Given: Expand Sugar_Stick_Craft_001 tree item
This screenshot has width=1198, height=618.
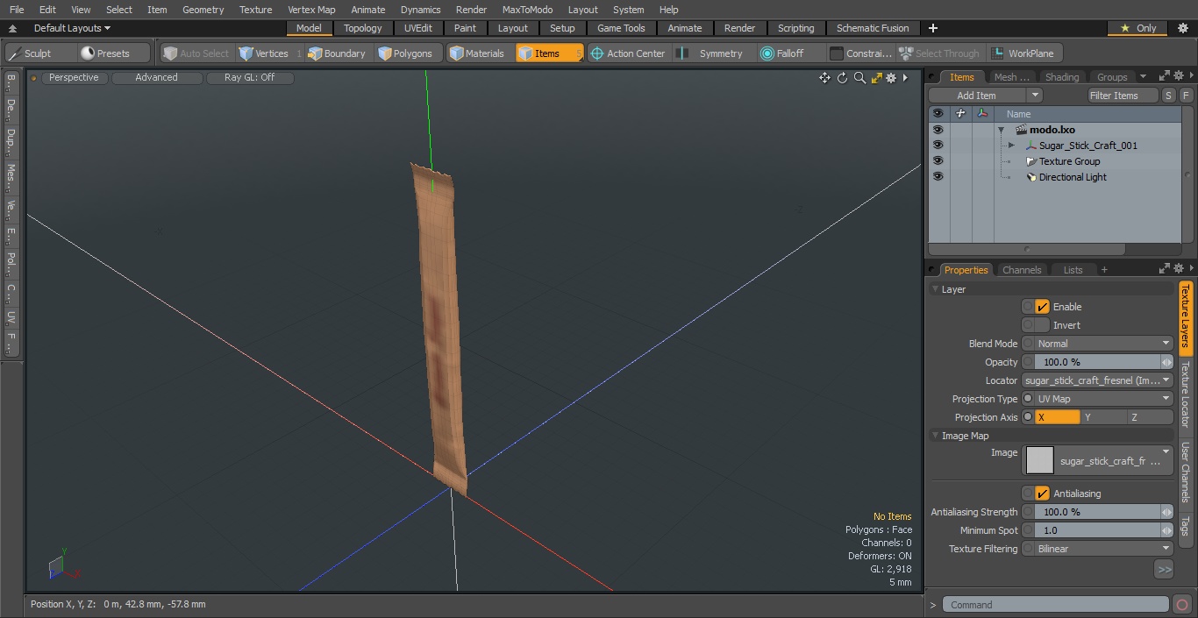Looking at the screenshot, I should [1011, 146].
